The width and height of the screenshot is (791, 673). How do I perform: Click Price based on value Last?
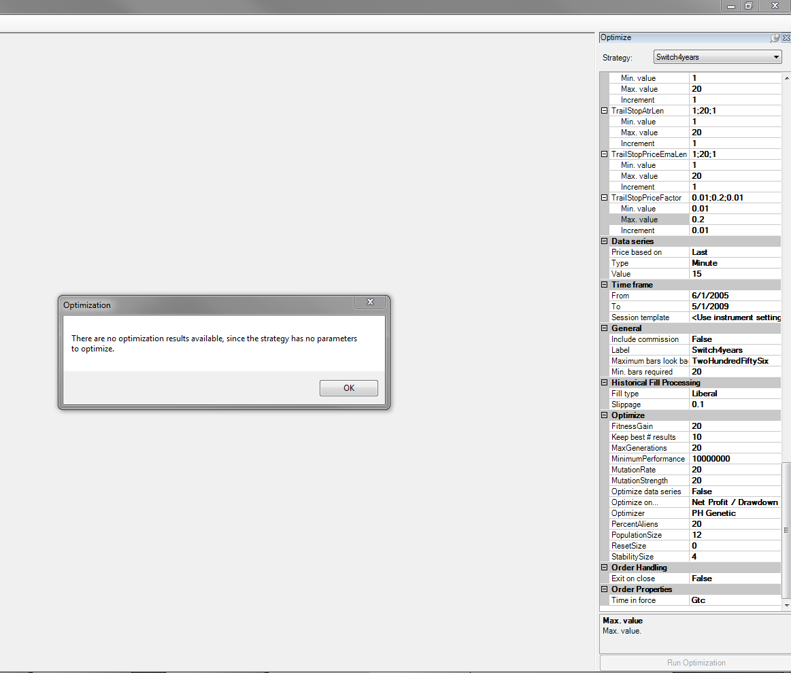tap(735, 252)
